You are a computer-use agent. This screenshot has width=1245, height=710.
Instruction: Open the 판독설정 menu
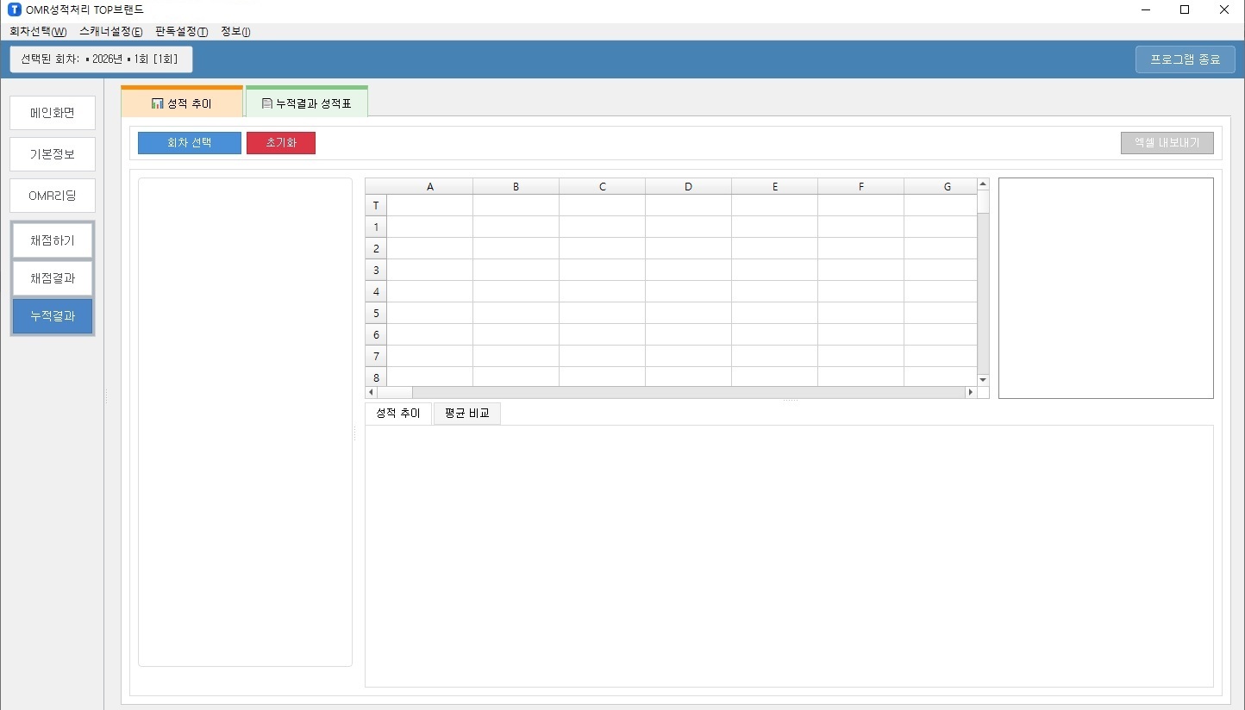[181, 32]
